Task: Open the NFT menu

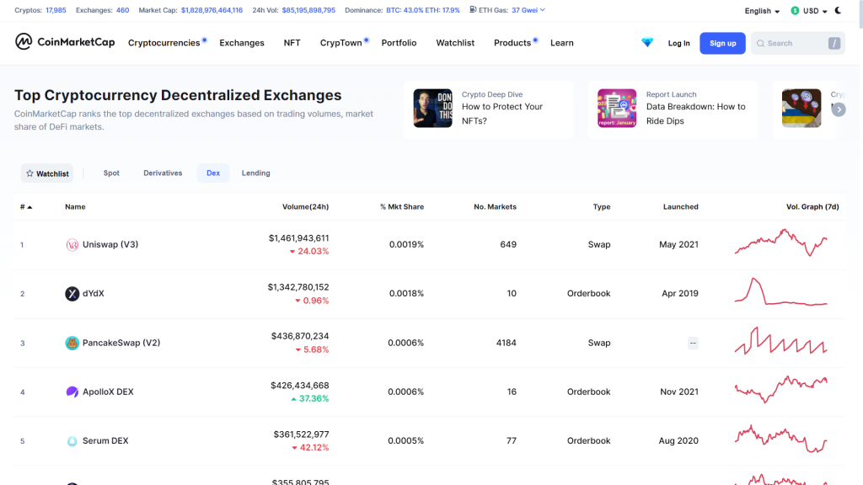Action: point(292,43)
